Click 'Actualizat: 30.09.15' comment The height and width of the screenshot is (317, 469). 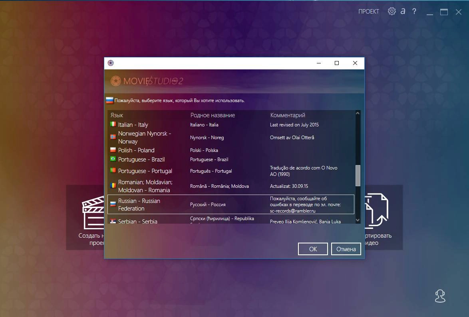(289, 186)
